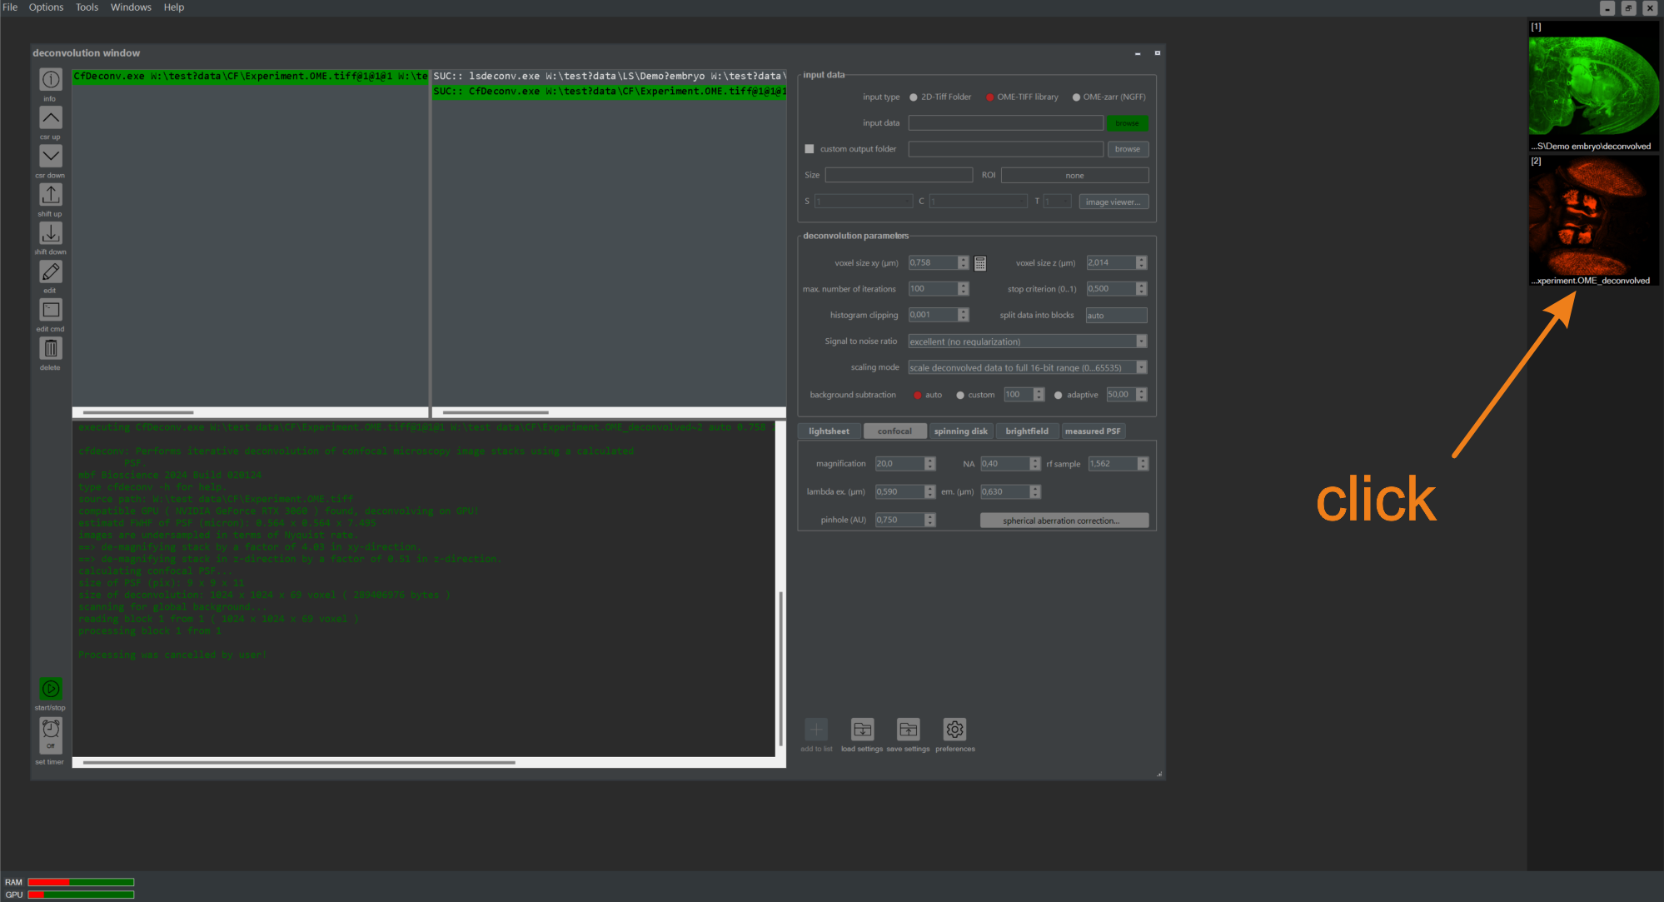Viewport: 1664px width, 902px height.
Task: Delete entry with the trash icon
Action: coord(51,348)
